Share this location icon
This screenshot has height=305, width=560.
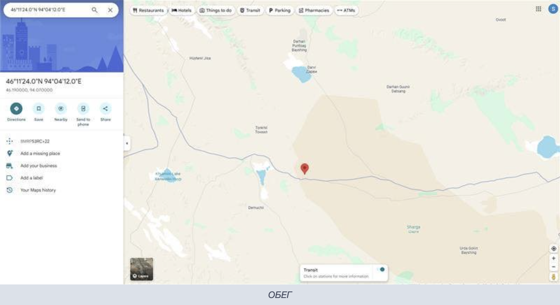pos(105,109)
